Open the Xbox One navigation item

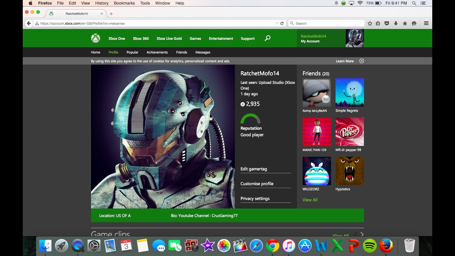point(117,38)
